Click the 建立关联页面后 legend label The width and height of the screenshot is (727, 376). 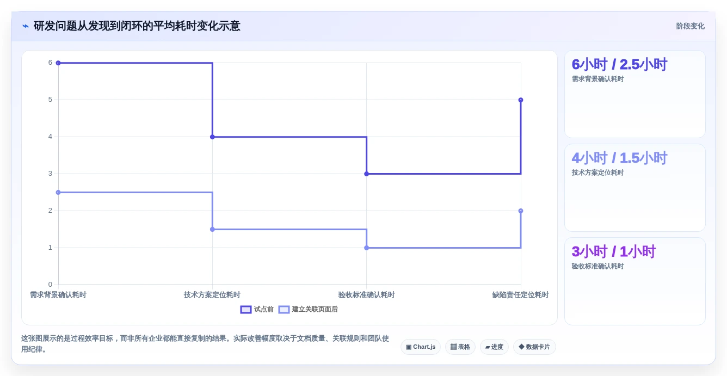coord(315,310)
